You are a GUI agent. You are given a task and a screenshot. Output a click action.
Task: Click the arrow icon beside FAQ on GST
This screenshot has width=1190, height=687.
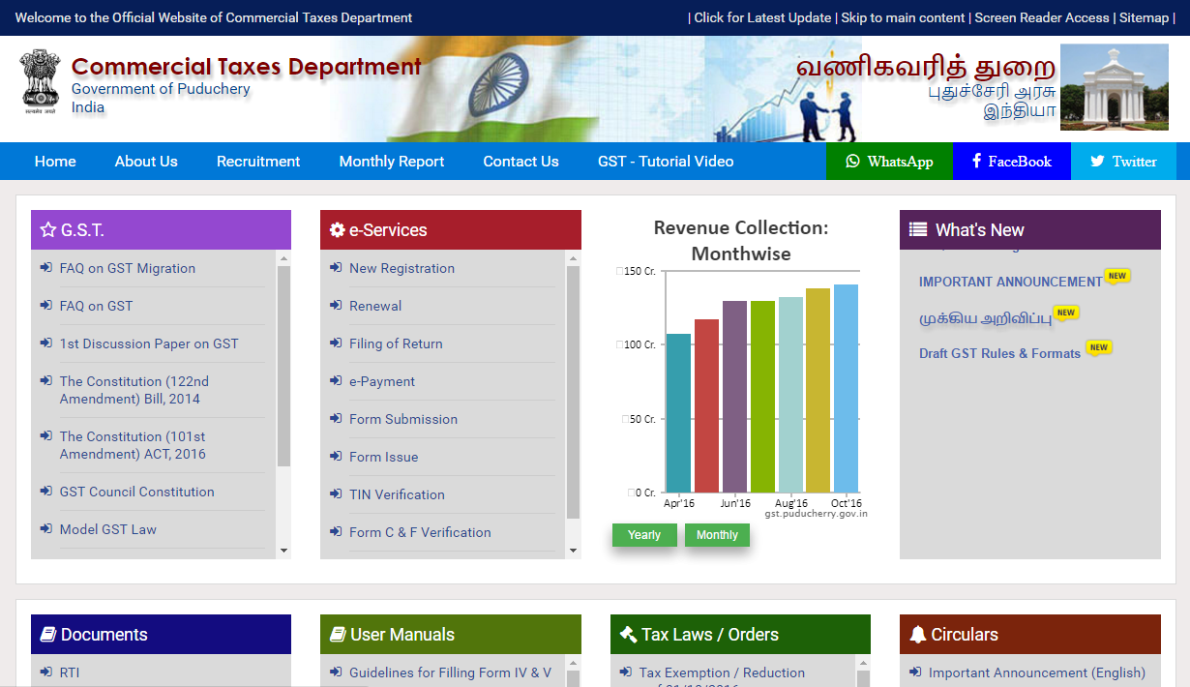coord(45,306)
